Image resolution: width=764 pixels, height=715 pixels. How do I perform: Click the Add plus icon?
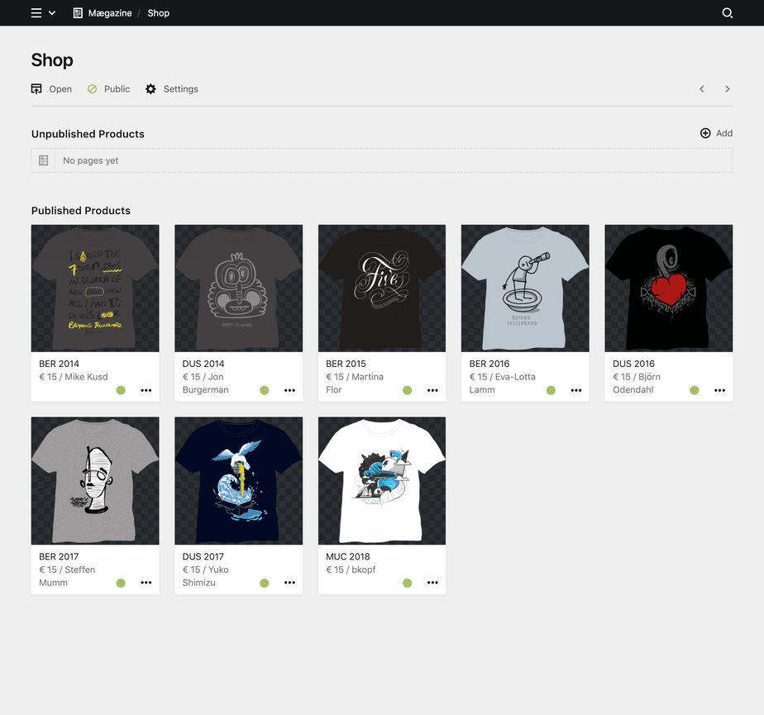[705, 133]
